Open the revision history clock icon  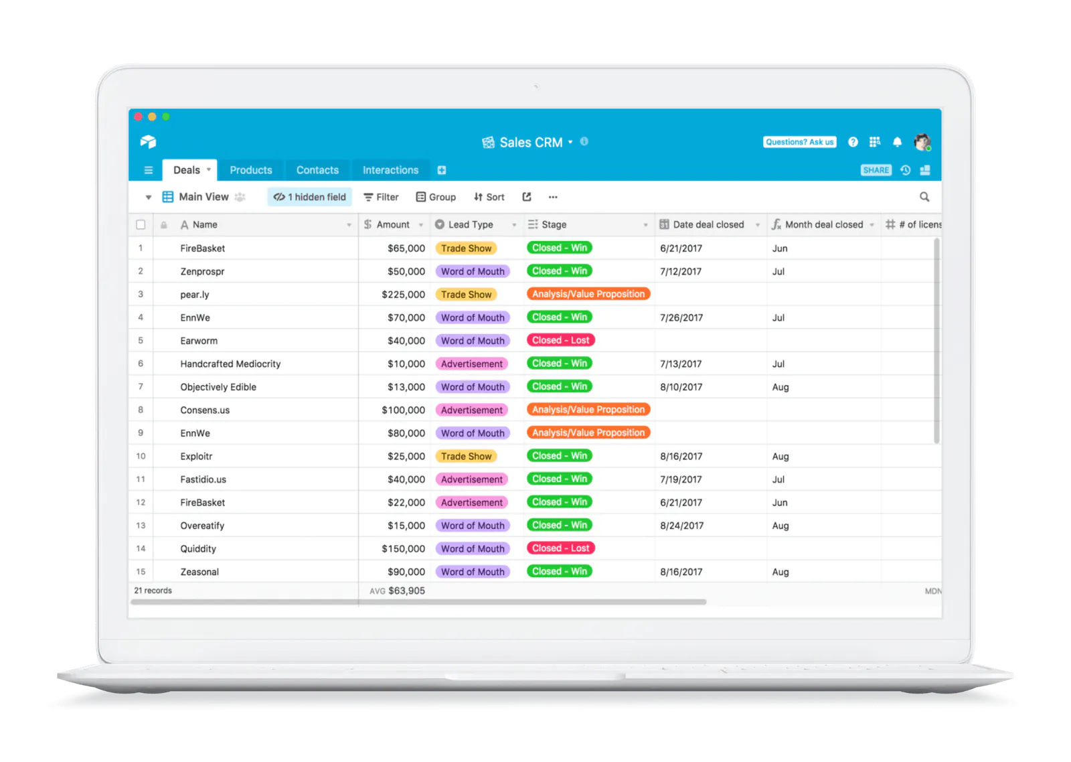coord(905,170)
